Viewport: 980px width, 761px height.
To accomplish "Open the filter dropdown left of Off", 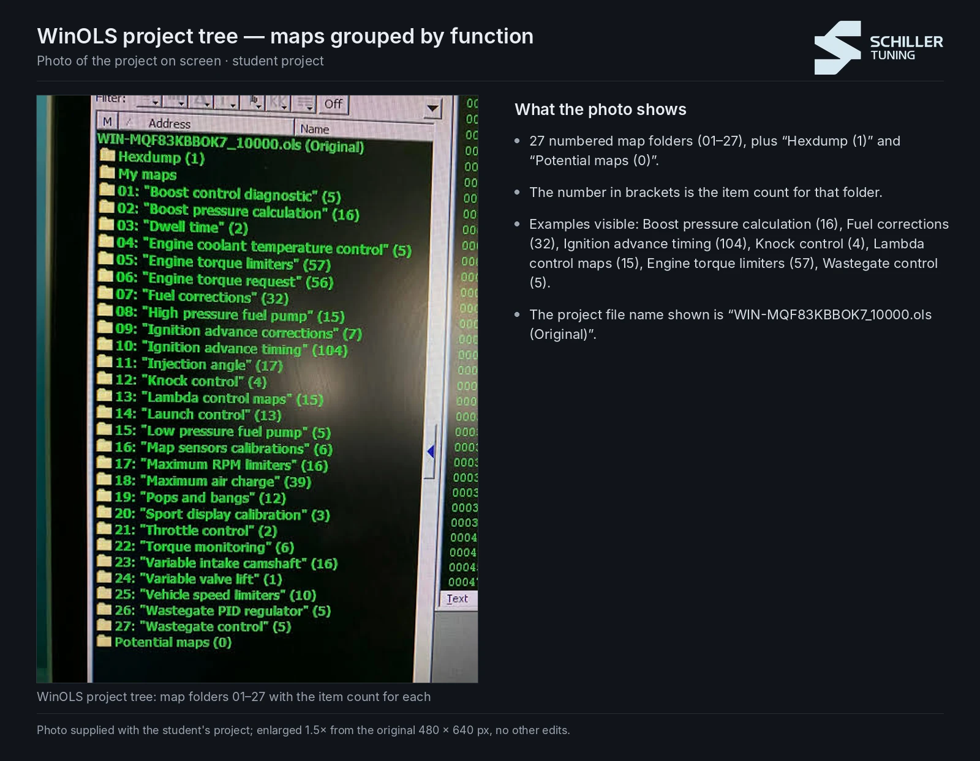I will point(304,104).
